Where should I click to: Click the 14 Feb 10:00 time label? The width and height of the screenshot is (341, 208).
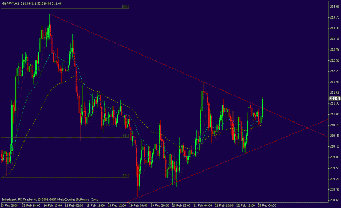pos(52,205)
